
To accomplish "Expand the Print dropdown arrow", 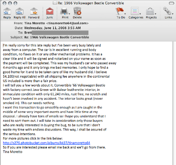I will tap(69, 14).
